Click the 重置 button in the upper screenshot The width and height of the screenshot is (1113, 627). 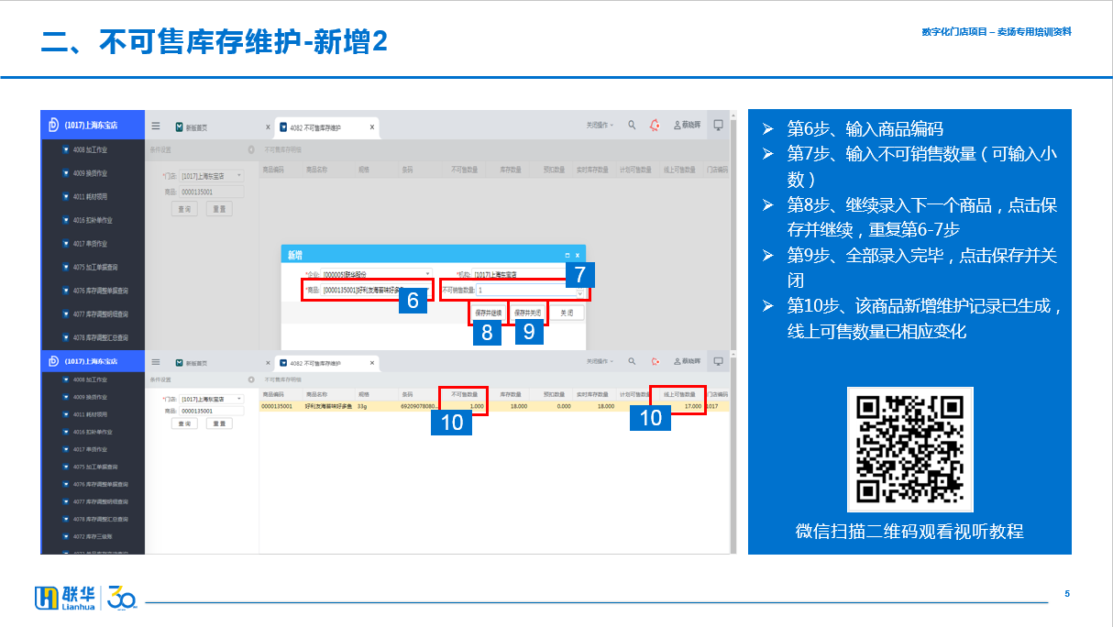(x=219, y=209)
